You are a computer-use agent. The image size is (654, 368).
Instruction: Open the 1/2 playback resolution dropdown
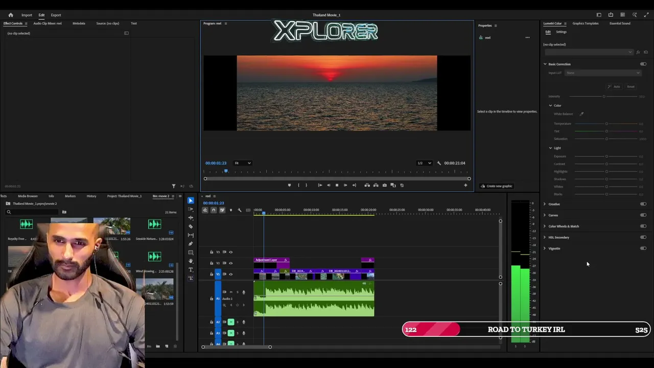point(424,163)
